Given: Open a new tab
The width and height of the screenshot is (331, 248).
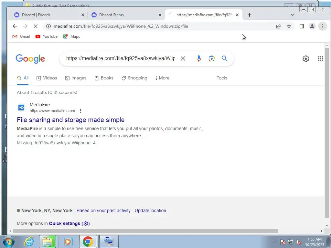Looking at the screenshot, I should click(250, 15).
